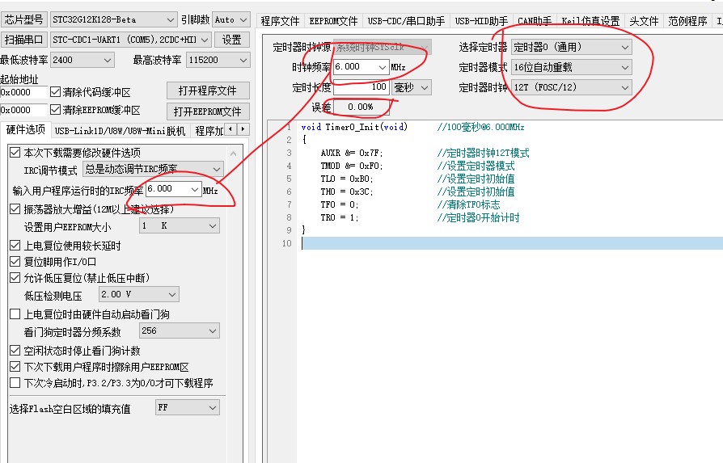Image resolution: width=723 pixels, height=463 pixels.
Task: Open the 时钟频率 6.000 dropdown
Action: (x=361, y=67)
